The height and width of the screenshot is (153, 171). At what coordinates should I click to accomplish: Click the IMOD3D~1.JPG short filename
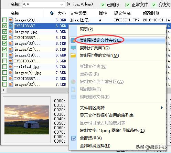click(x=127, y=20)
